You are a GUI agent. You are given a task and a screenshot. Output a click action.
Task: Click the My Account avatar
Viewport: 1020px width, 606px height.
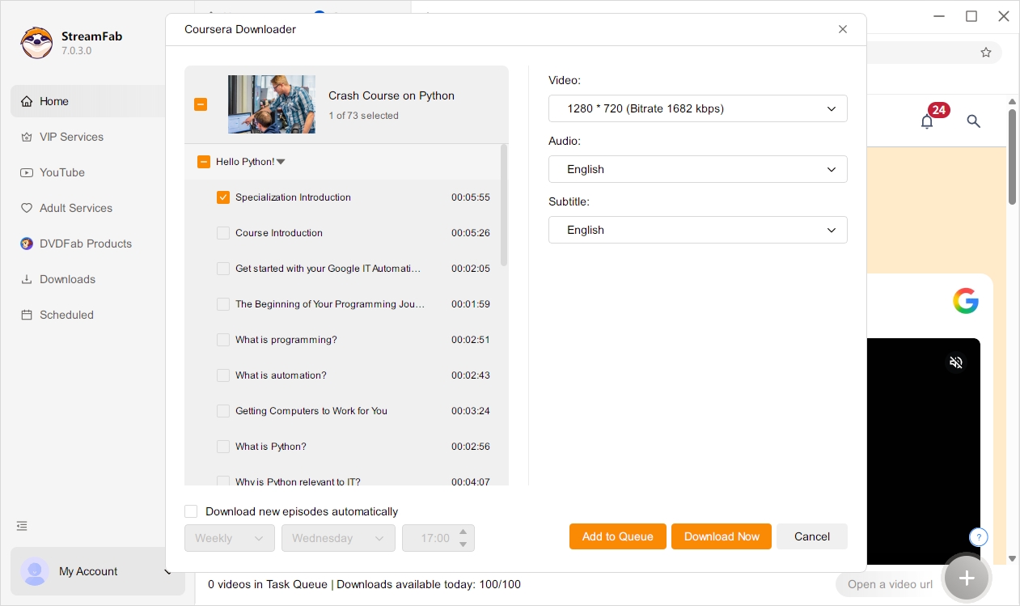click(x=35, y=571)
